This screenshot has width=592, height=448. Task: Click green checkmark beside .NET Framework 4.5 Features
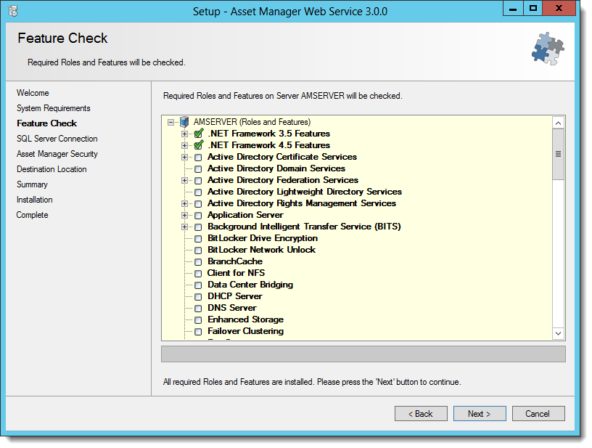click(199, 145)
